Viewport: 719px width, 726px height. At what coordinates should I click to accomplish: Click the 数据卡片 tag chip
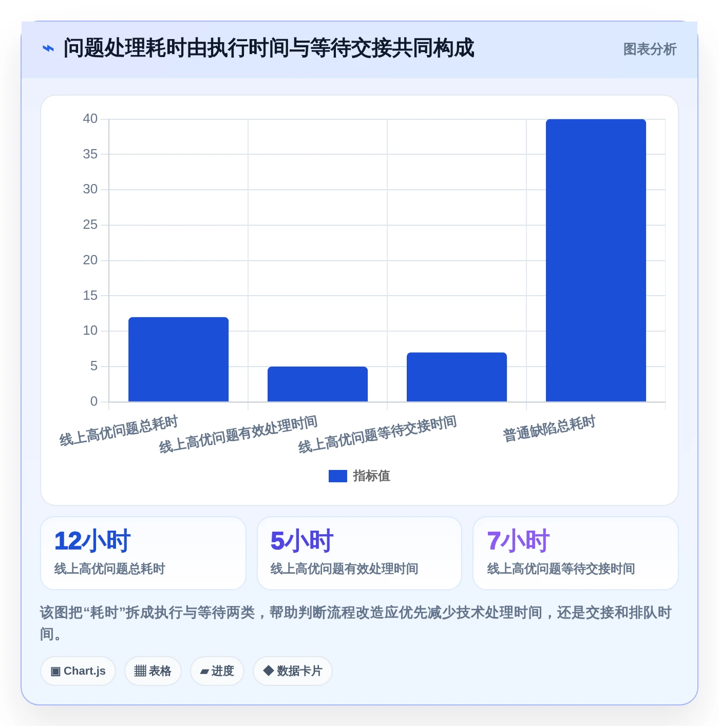pyautogui.click(x=293, y=671)
